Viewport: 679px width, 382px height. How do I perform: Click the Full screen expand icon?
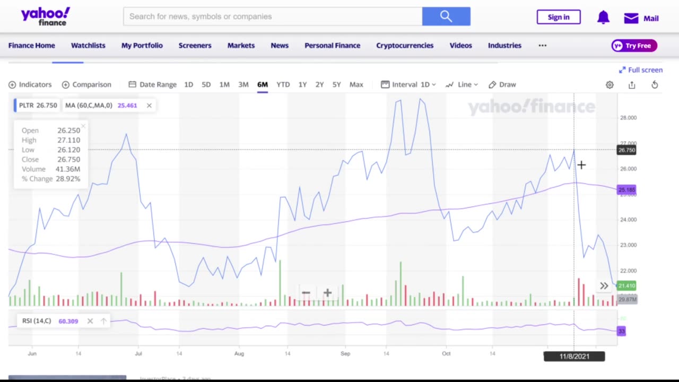click(x=622, y=70)
